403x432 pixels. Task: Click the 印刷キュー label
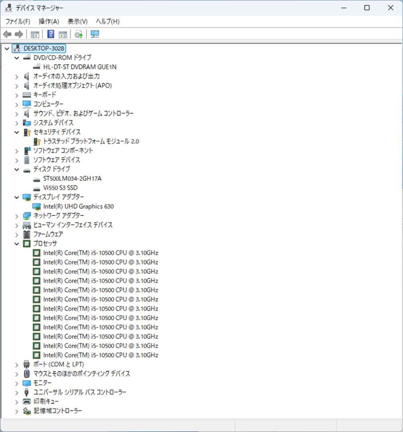pos(46,402)
